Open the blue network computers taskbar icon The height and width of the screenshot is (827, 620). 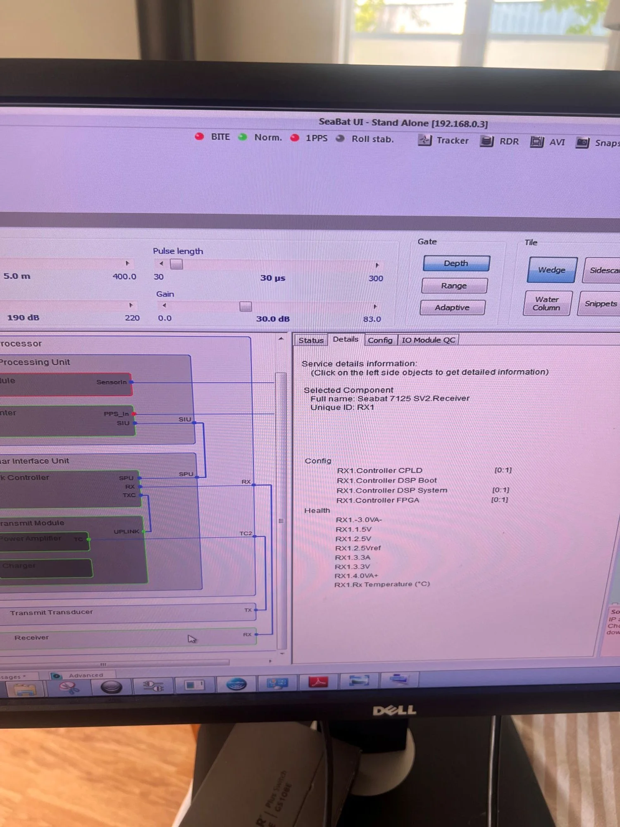(277, 683)
